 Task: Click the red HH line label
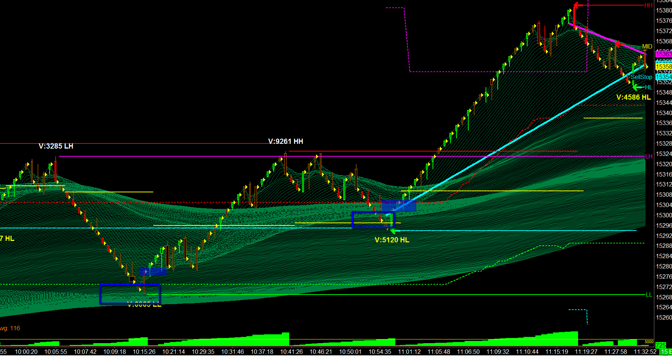648,5
